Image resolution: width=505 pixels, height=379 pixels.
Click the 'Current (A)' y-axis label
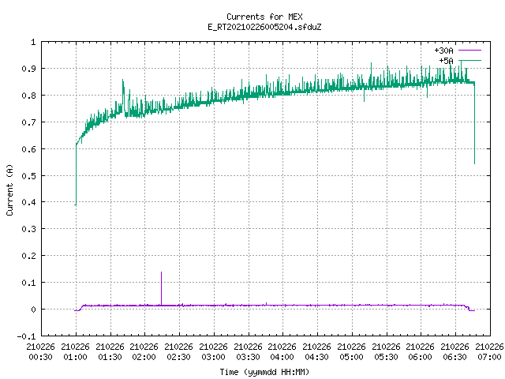click(x=9, y=189)
